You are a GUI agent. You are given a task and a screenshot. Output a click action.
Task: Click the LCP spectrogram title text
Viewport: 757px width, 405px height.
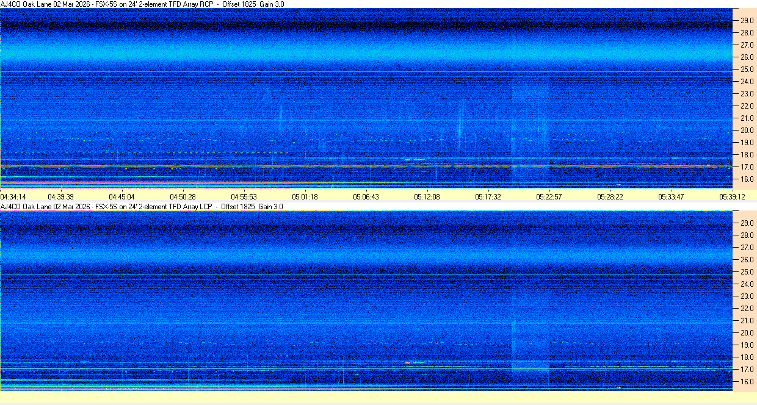142,207
